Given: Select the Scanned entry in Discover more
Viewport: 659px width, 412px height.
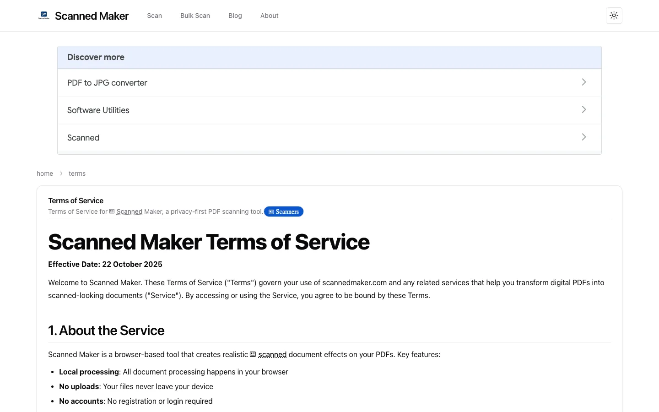Looking at the screenshot, I should coord(329,138).
